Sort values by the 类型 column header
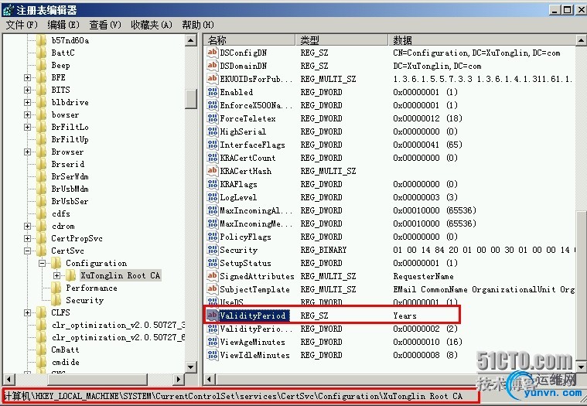This screenshot has width=587, height=406. [342, 39]
